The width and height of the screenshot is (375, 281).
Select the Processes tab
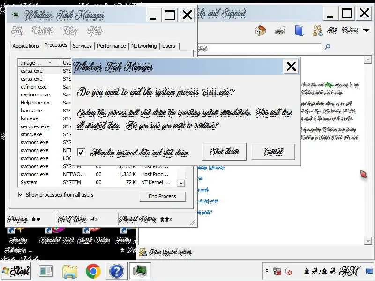click(56, 45)
